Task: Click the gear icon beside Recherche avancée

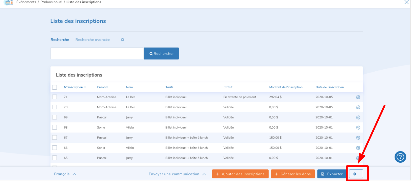Action: tap(122, 40)
